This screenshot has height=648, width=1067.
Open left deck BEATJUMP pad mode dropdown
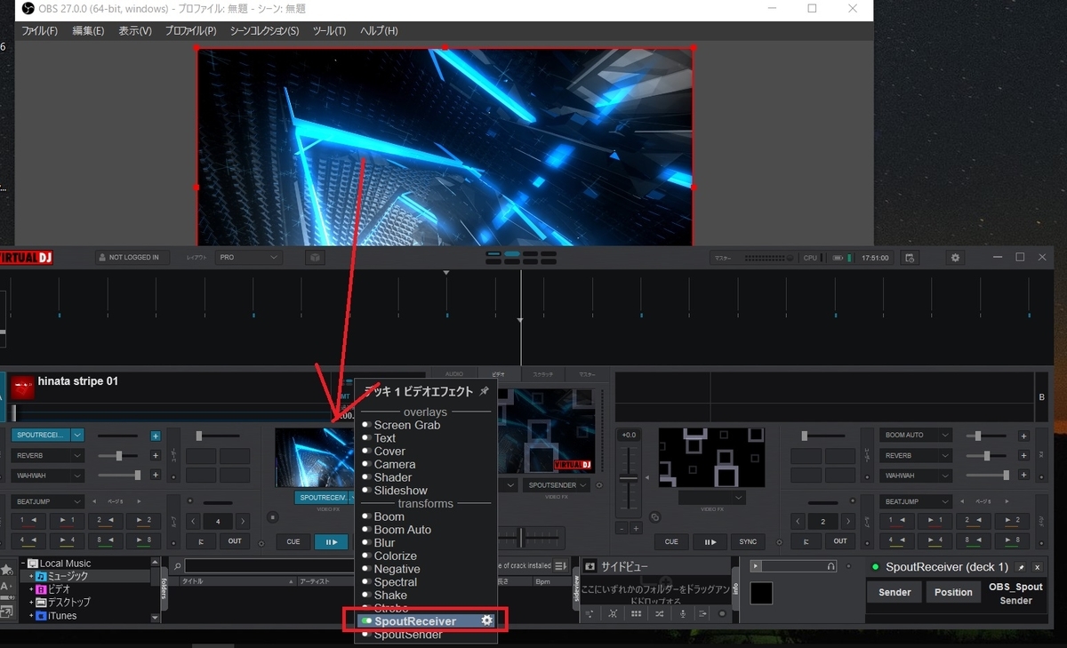pyautogui.click(x=48, y=501)
